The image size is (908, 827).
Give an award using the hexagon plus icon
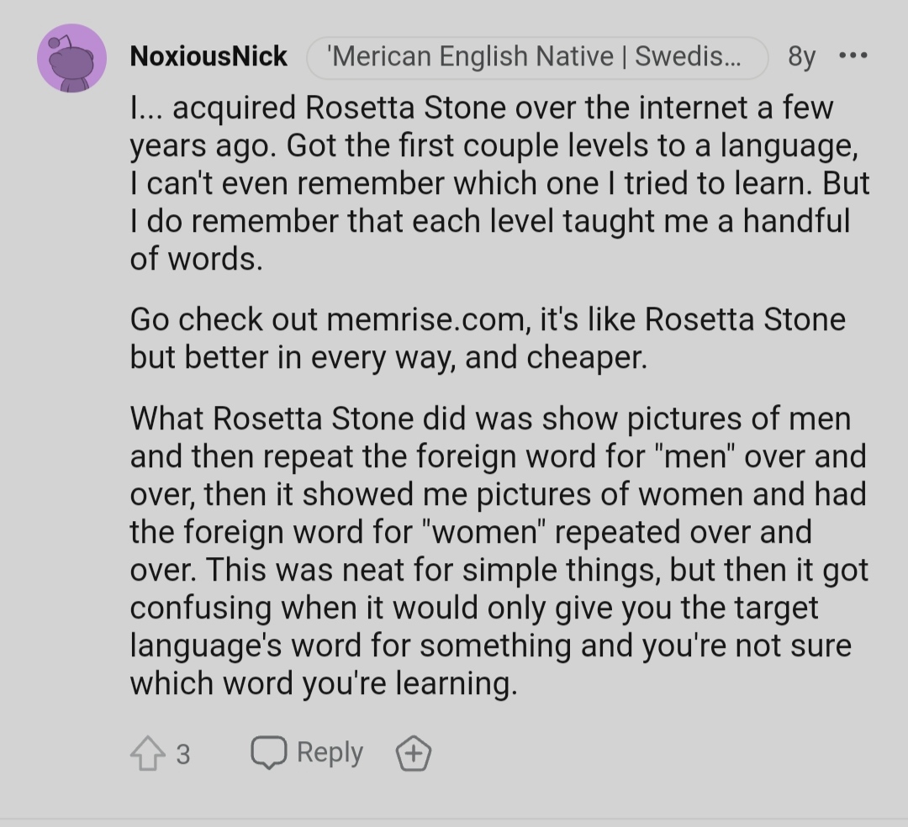coord(413,754)
